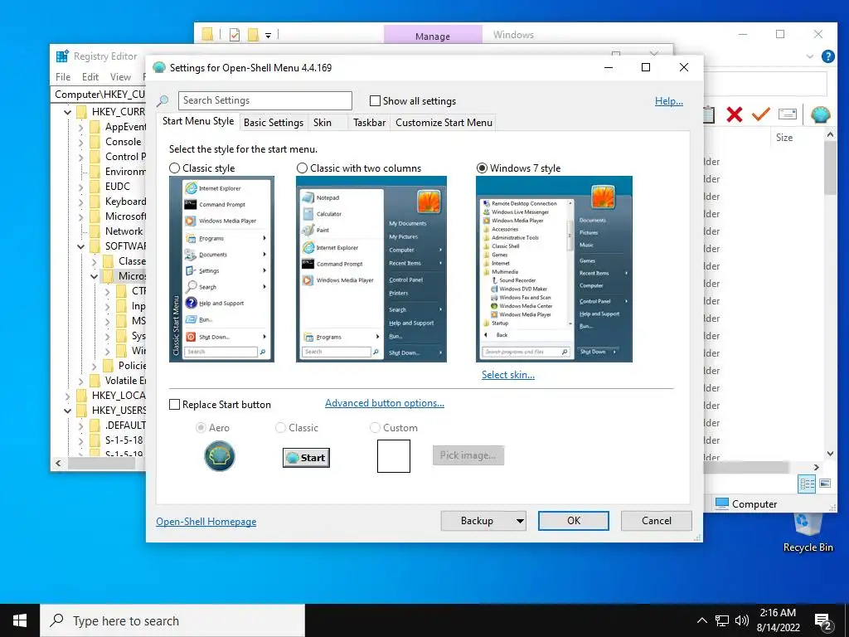Open the Skin tab
This screenshot has width=849, height=637.
tap(323, 123)
